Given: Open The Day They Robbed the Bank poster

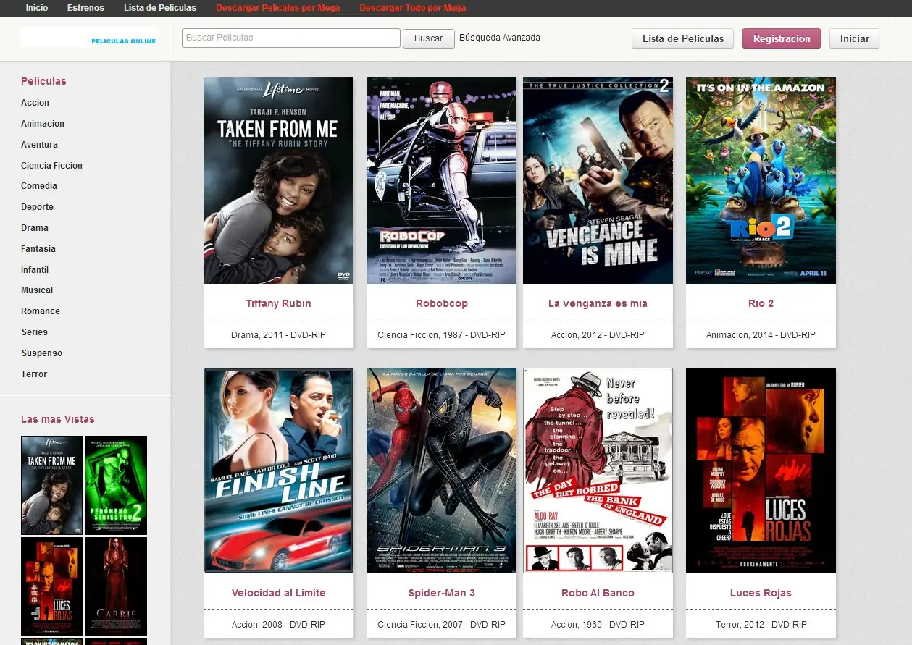Looking at the screenshot, I should point(598,471).
